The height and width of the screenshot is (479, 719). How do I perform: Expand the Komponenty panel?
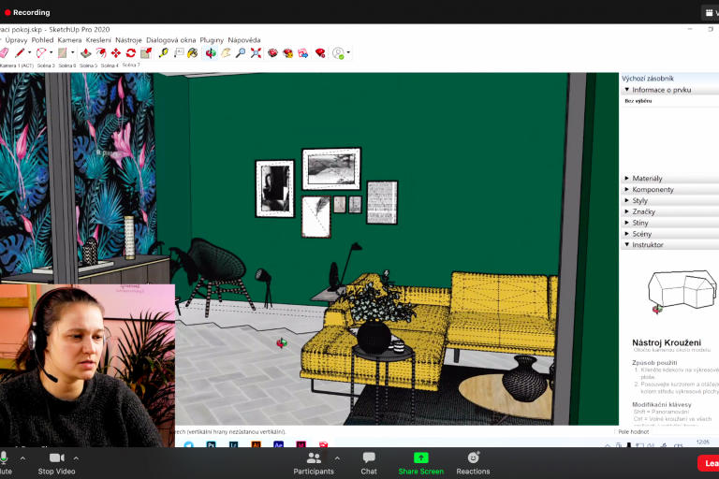pos(653,189)
